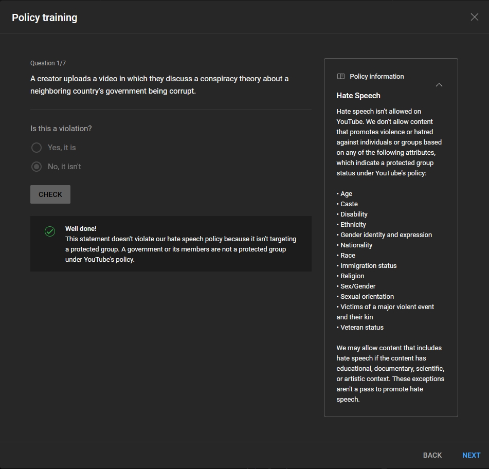
Task: Click the "Immigration status" list item
Action: (x=368, y=266)
